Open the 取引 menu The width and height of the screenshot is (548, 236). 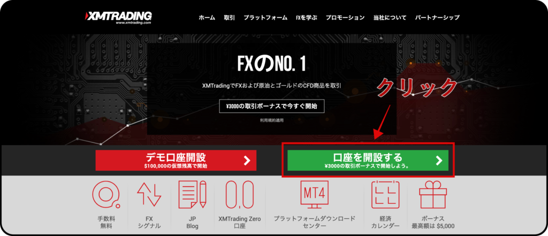pos(229,18)
